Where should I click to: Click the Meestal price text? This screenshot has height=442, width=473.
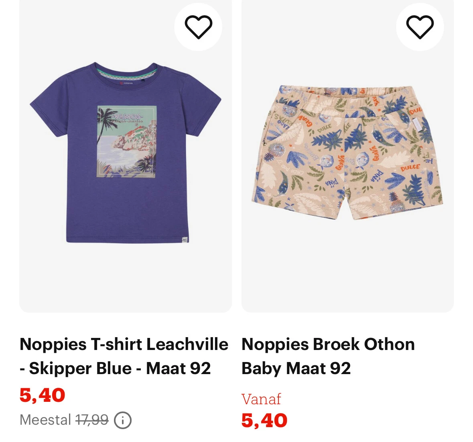pos(44,421)
